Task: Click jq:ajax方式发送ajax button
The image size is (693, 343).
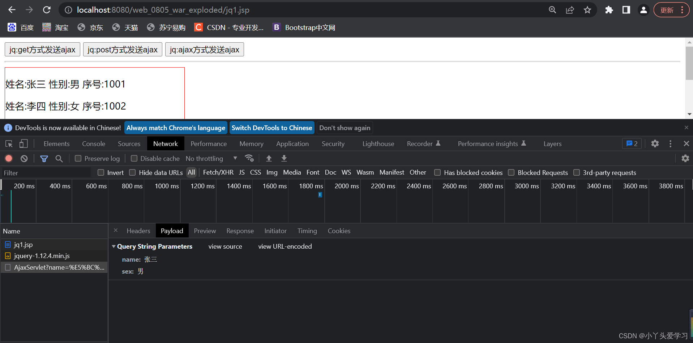Action: click(x=205, y=50)
